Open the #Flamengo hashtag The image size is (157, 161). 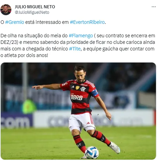(x=81, y=36)
